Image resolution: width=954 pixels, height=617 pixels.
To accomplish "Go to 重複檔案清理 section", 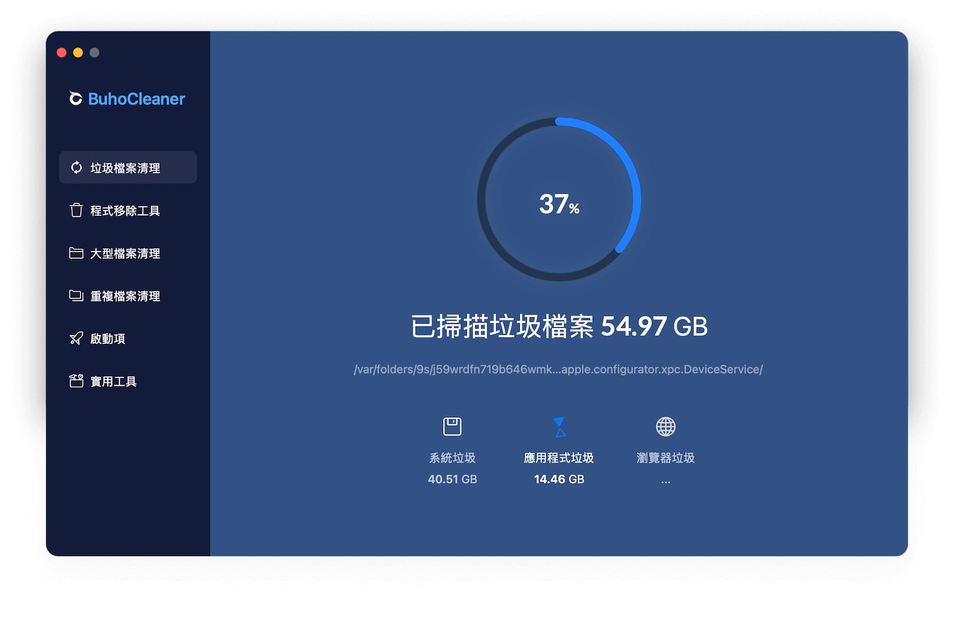I will tap(128, 296).
